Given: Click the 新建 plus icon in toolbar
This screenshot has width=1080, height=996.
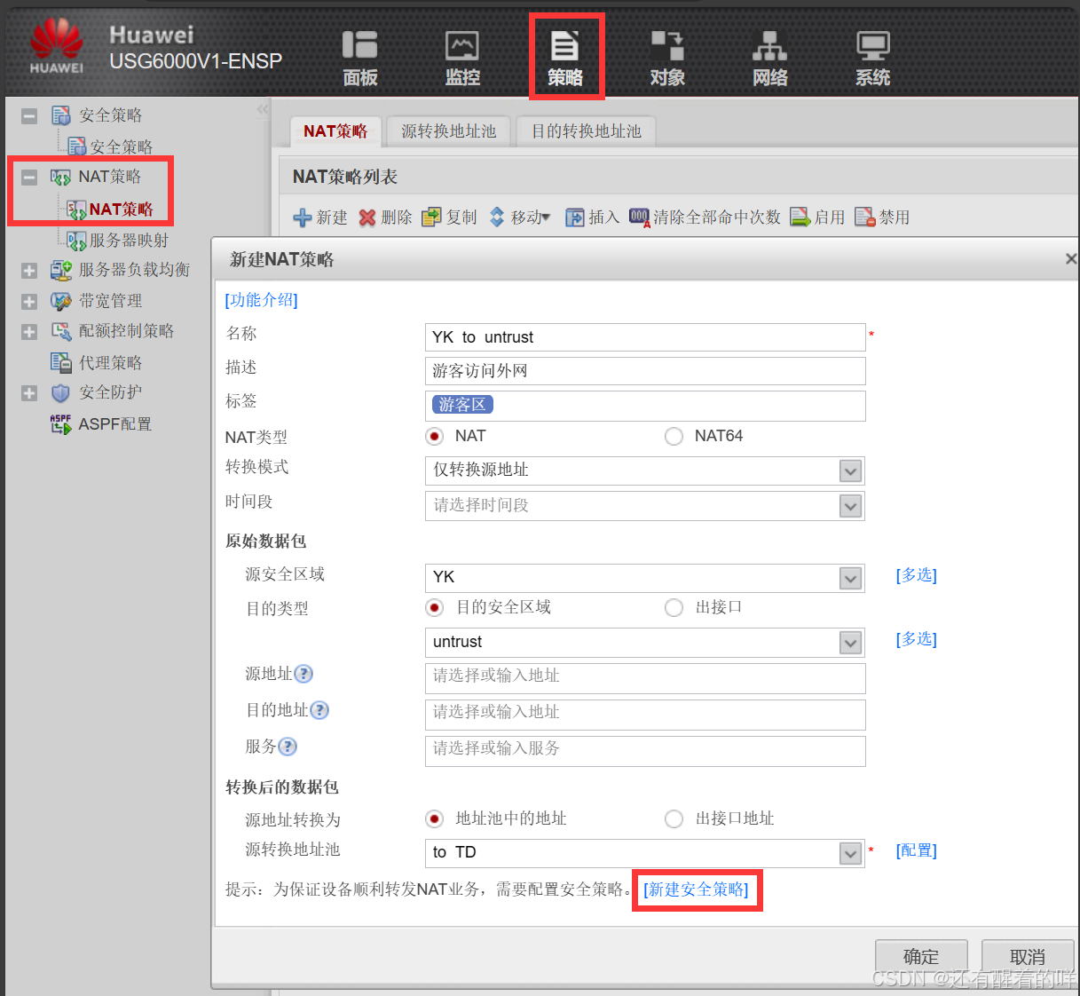Looking at the screenshot, I should point(303,217).
